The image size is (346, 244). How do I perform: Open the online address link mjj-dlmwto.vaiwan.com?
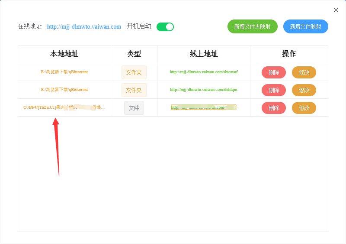point(84,26)
